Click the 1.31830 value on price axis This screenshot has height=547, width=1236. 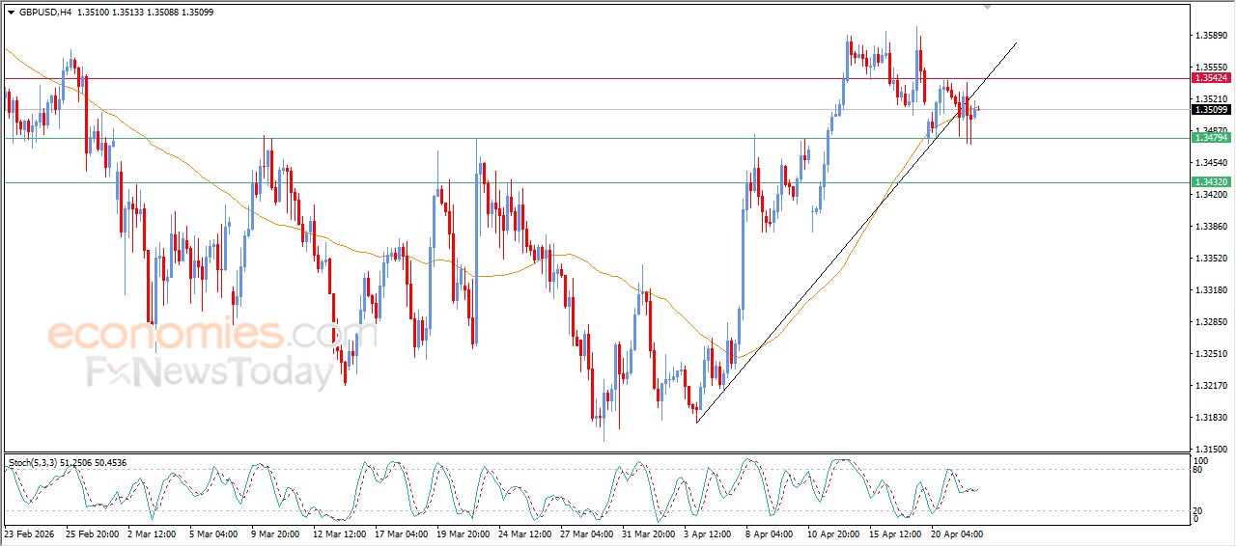1210,418
